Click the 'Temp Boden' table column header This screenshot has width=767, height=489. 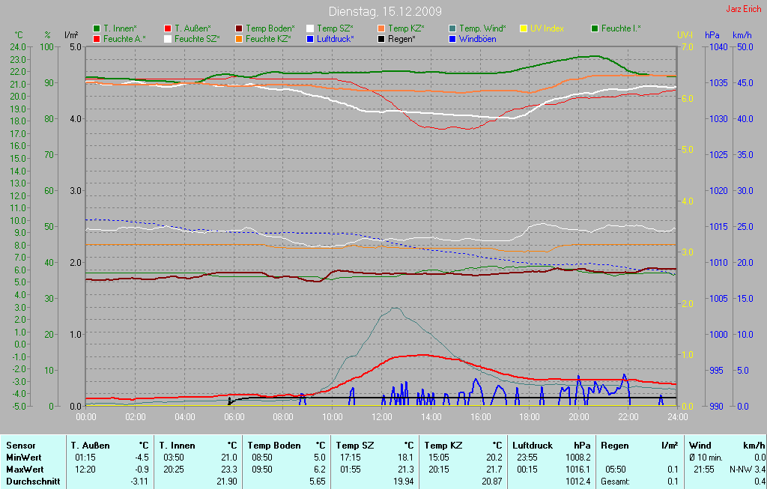point(274,446)
